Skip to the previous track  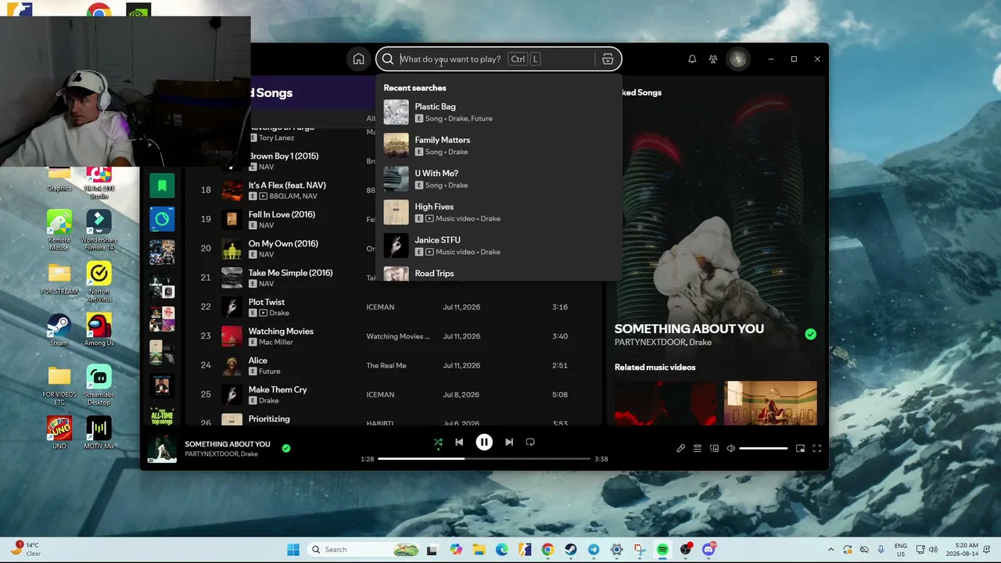point(459,442)
